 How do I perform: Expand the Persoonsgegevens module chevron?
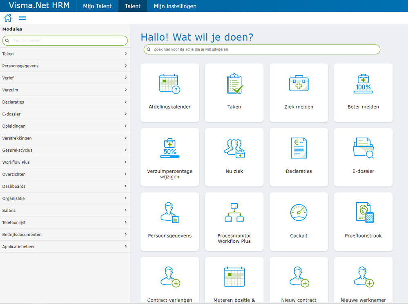click(x=126, y=66)
